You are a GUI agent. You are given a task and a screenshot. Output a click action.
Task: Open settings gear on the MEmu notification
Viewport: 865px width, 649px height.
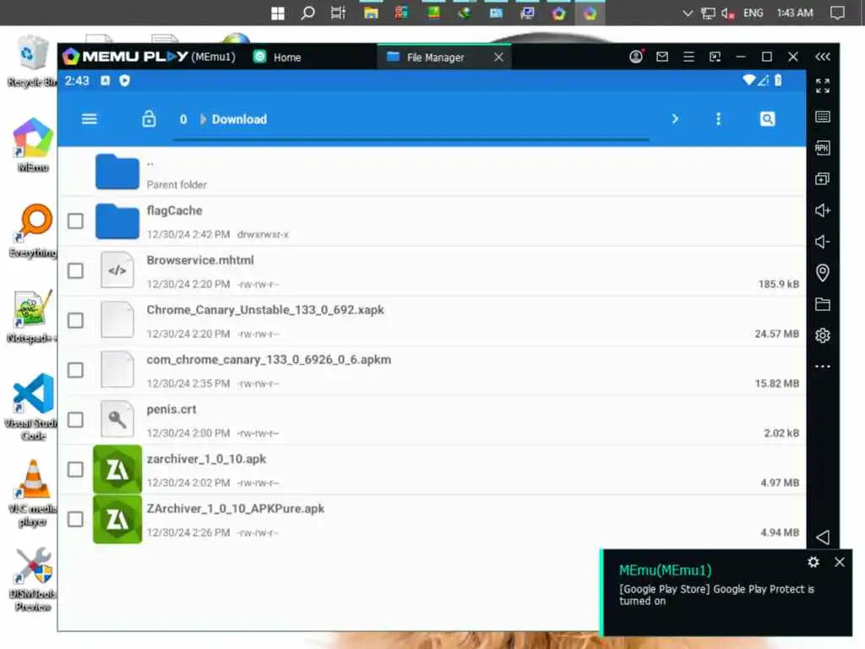point(813,562)
